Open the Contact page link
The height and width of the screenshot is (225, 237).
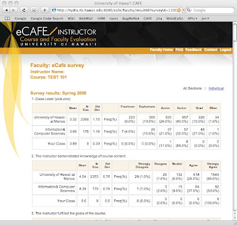click(x=210, y=50)
